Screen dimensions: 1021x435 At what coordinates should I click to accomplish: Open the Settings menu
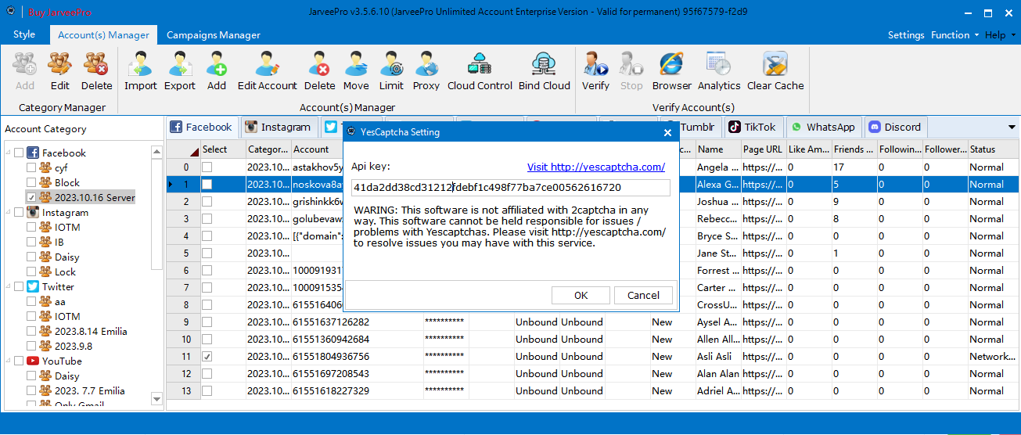coord(906,35)
